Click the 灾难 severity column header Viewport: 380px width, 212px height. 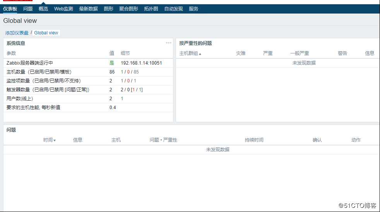point(241,53)
